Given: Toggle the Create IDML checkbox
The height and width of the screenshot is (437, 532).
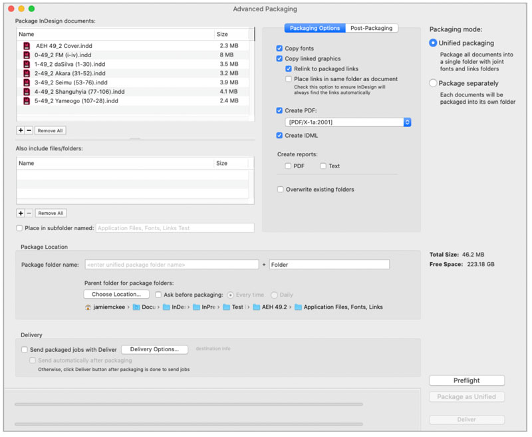Looking at the screenshot, I should click(x=279, y=136).
